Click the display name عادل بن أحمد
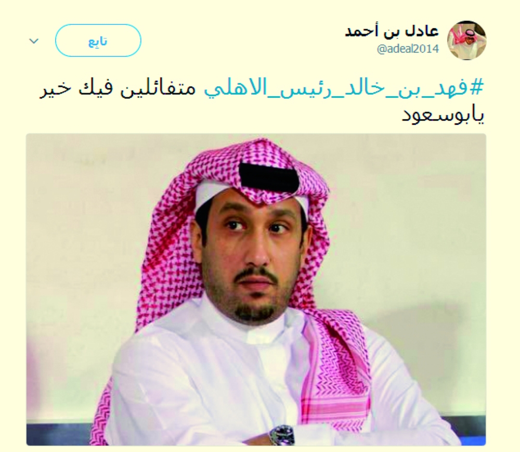This screenshot has width=520, height=452. (392, 31)
